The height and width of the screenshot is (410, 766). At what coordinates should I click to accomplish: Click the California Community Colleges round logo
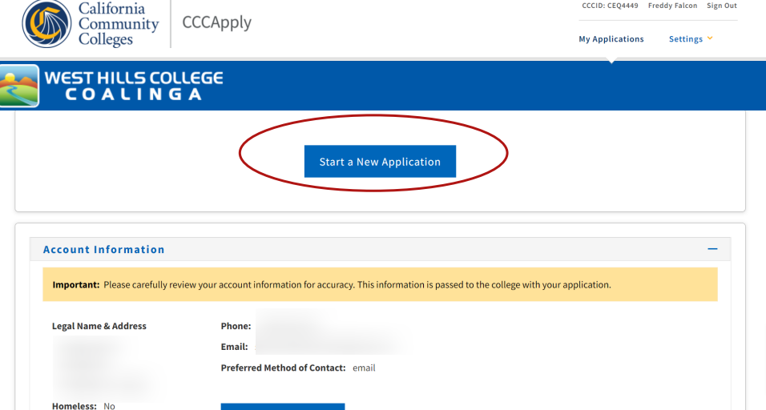[x=47, y=24]
